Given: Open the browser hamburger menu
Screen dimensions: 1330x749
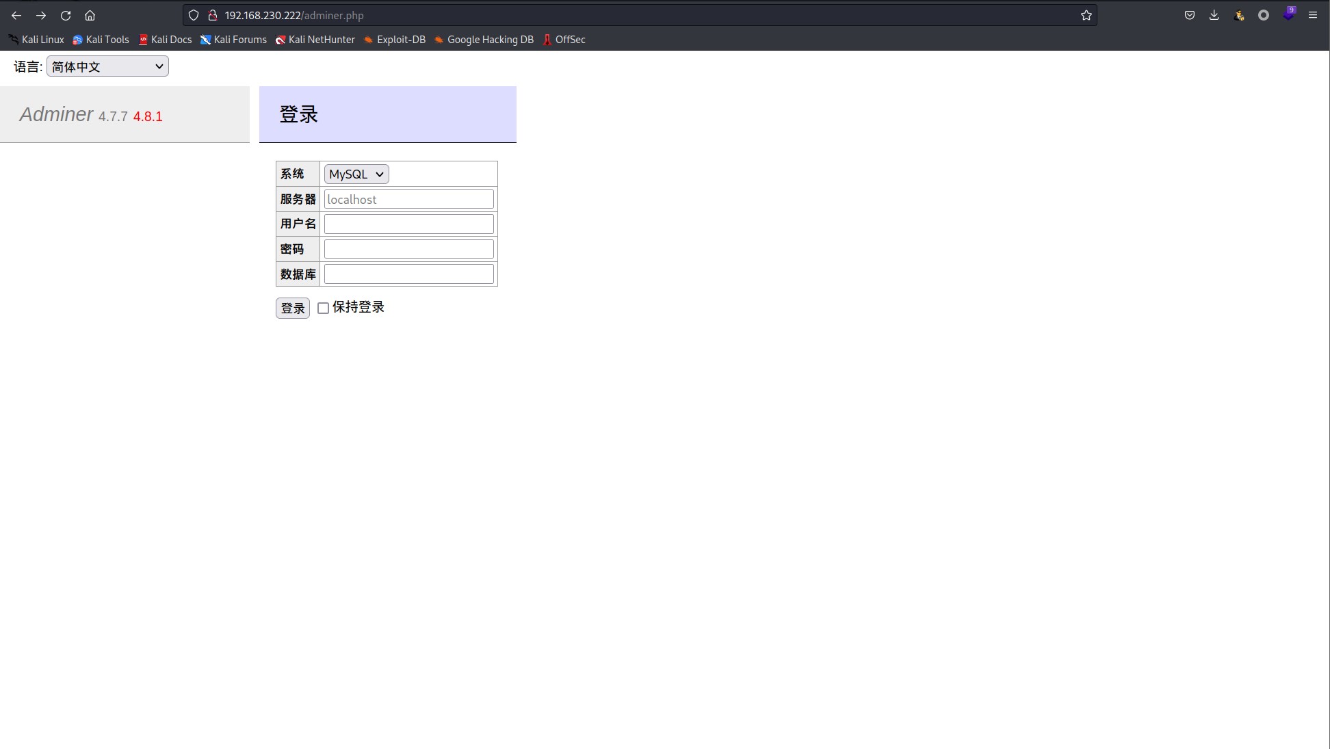Looking at the screenshot, I should [1313, 15].
